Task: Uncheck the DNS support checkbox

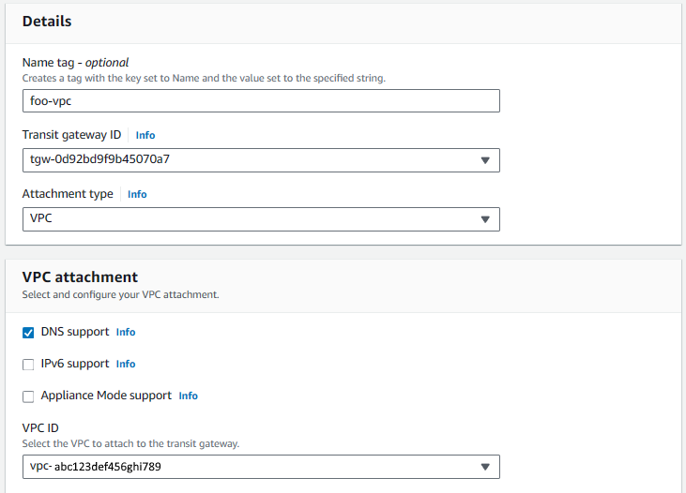Action: coord(28,333)
